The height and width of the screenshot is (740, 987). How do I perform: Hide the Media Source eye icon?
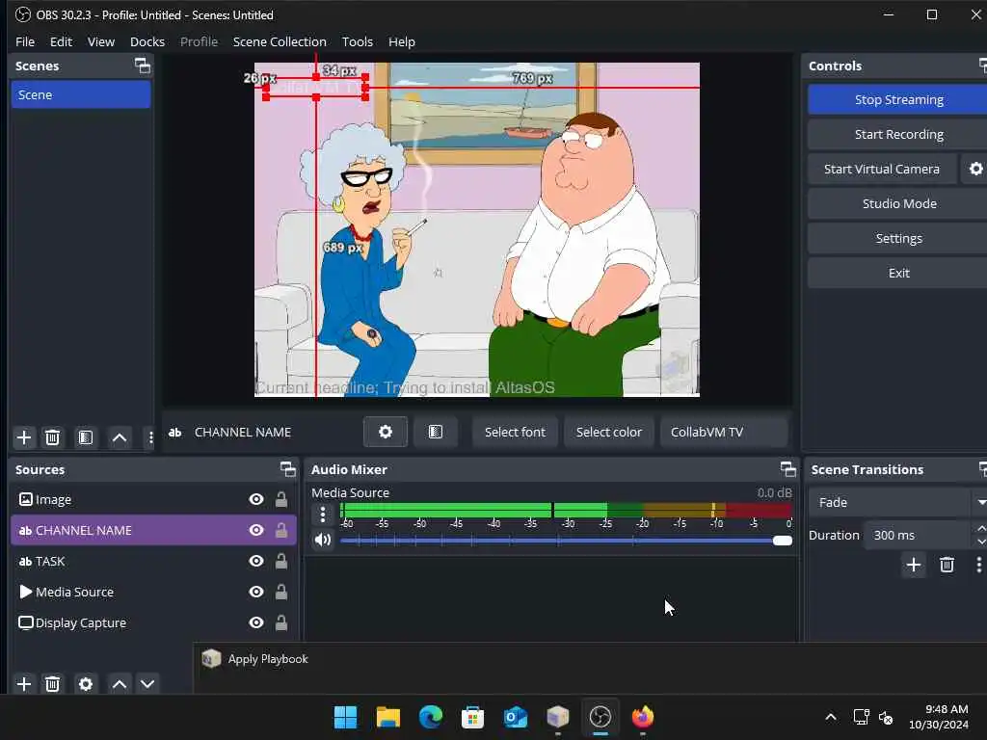[x=256, y=592]
